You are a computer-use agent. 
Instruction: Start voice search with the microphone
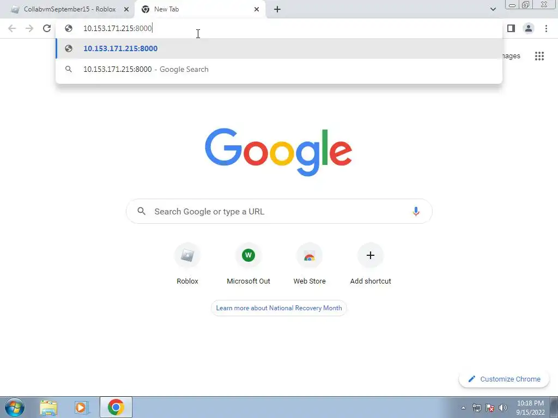416,212
